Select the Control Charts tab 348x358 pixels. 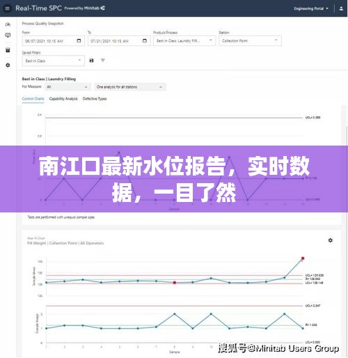point(33,99)
